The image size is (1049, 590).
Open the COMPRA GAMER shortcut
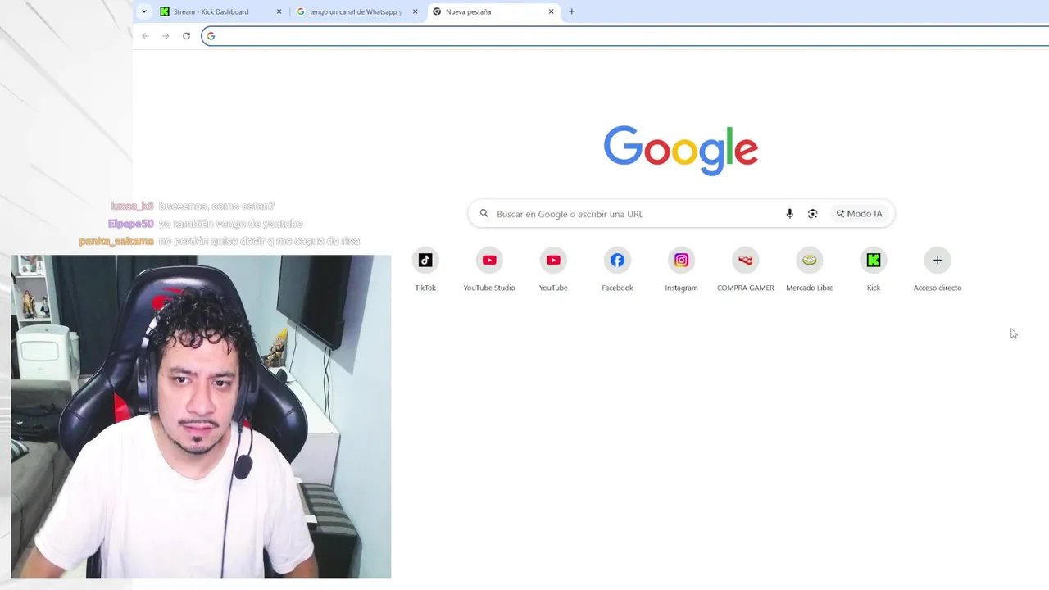pyautogui.click(x=745, y=270)
